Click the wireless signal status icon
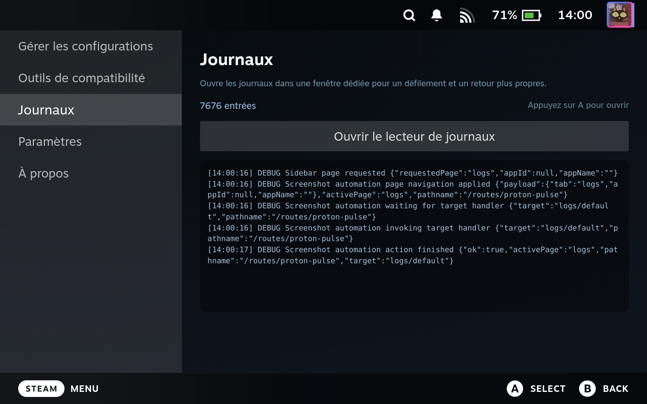The width and height of the screenshot is (647, 404). [x=467, y=16]
